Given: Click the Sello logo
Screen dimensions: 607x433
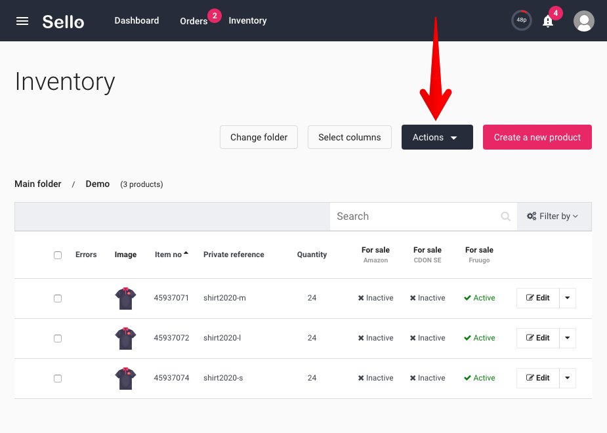Looking at the screenshot, I should coord(63,22).
